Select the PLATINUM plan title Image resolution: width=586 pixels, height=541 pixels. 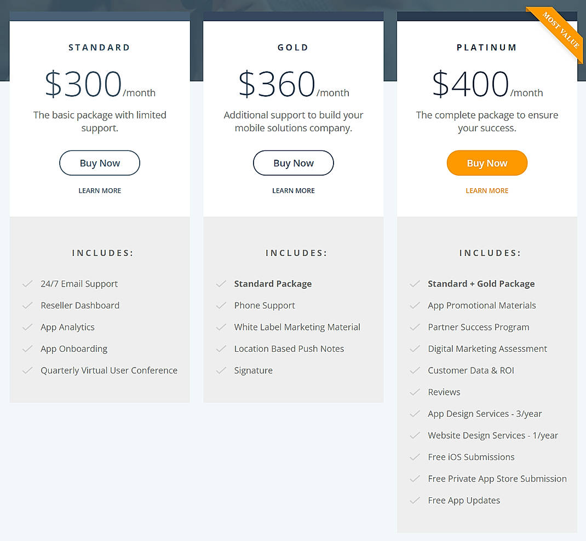[x=487, y=47]
